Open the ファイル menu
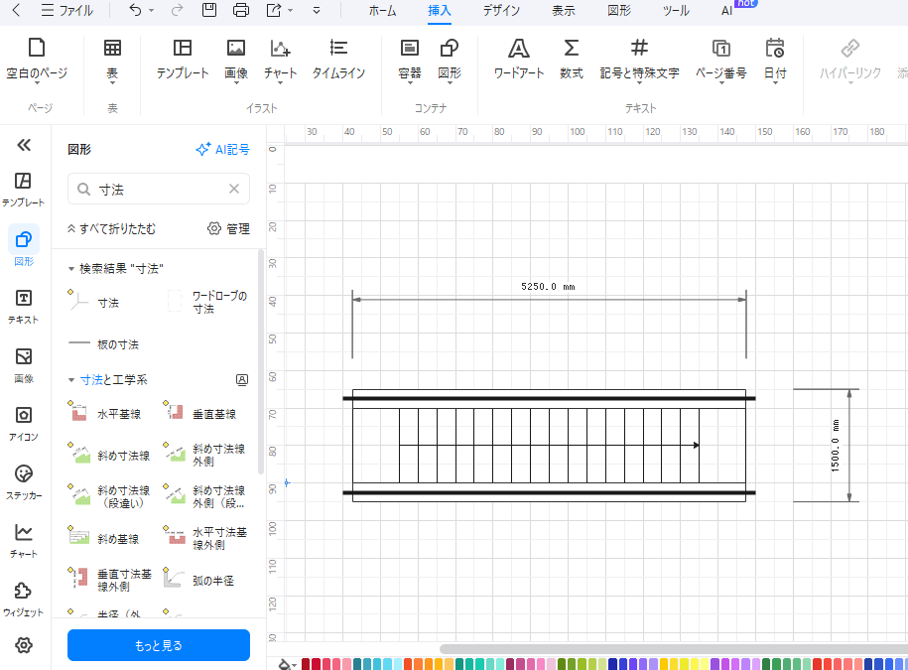This screenshot has height=670, width=908. pyautogui.click(x=67, y=11)
